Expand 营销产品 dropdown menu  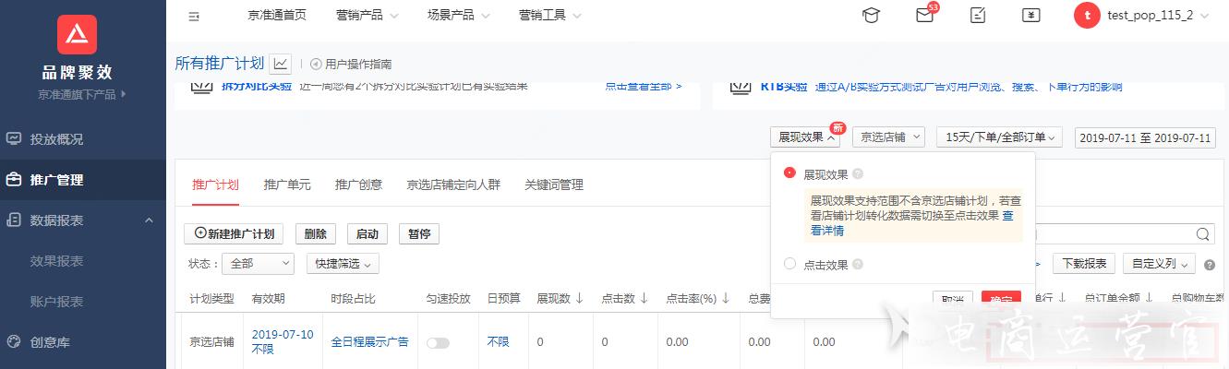(x=367, y=16)
